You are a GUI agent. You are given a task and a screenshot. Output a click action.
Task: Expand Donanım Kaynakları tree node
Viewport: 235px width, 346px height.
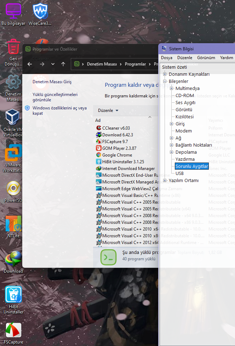pyautogui.click(x=165, y=74)
